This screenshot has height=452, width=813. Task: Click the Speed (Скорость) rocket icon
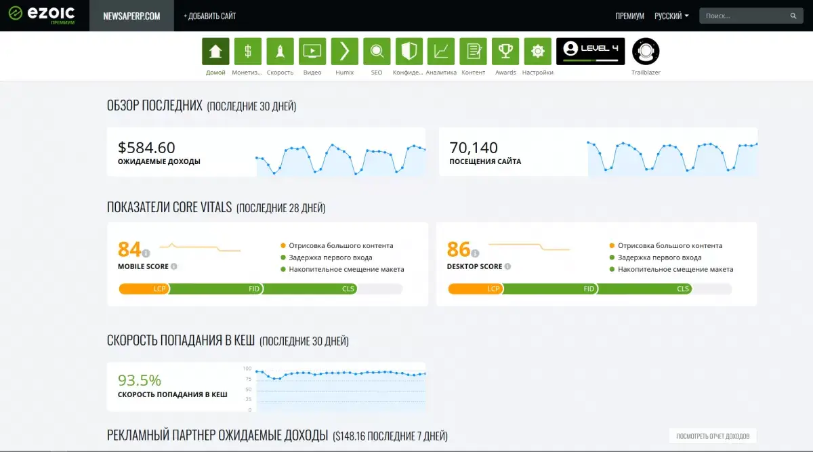click(x=280, y=52)
